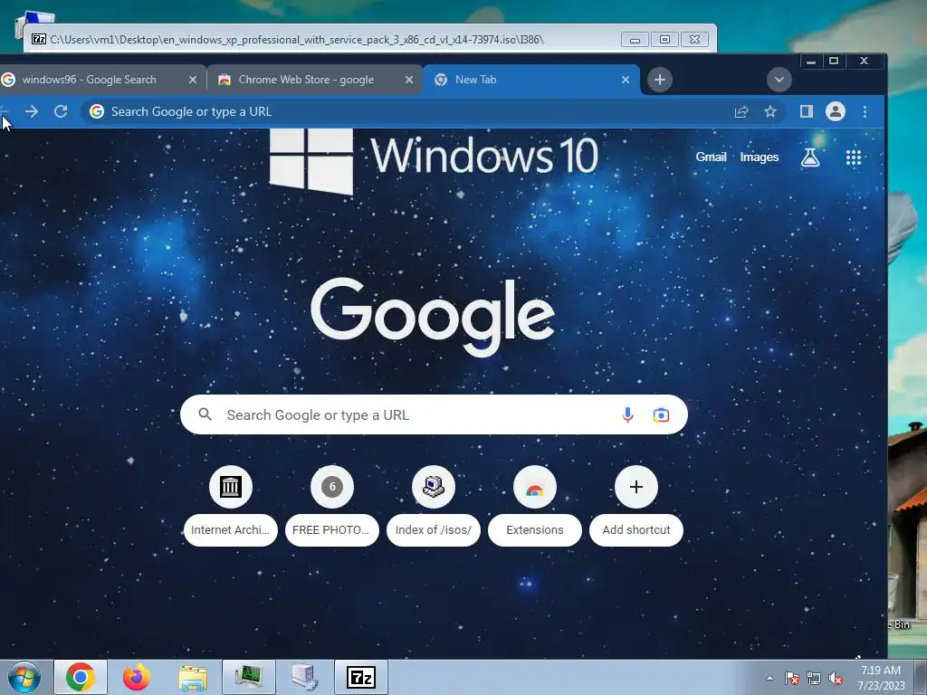Open Search Labs flask icon
The image size is (927, 695).
click(810, 157)
